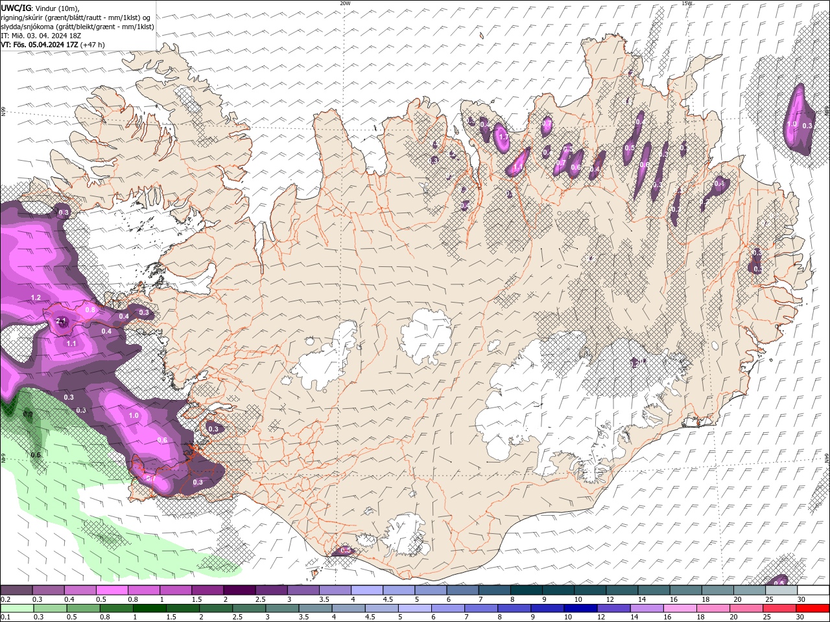Click the bright pink upper legend swatch at 0.5

(x=112, y=590)
